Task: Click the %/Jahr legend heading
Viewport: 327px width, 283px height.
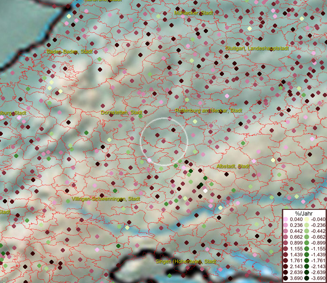Action: (303, 213)
